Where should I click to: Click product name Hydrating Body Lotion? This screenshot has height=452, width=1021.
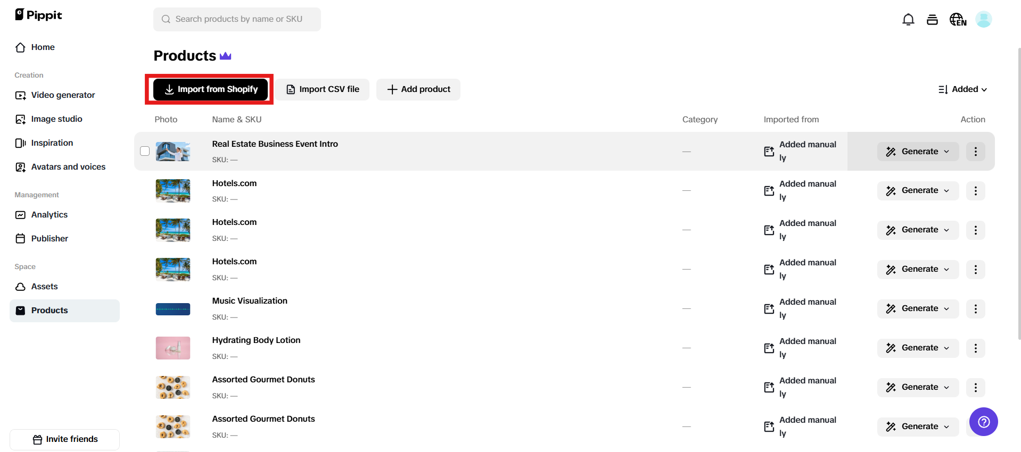click(x=256, y=340)
